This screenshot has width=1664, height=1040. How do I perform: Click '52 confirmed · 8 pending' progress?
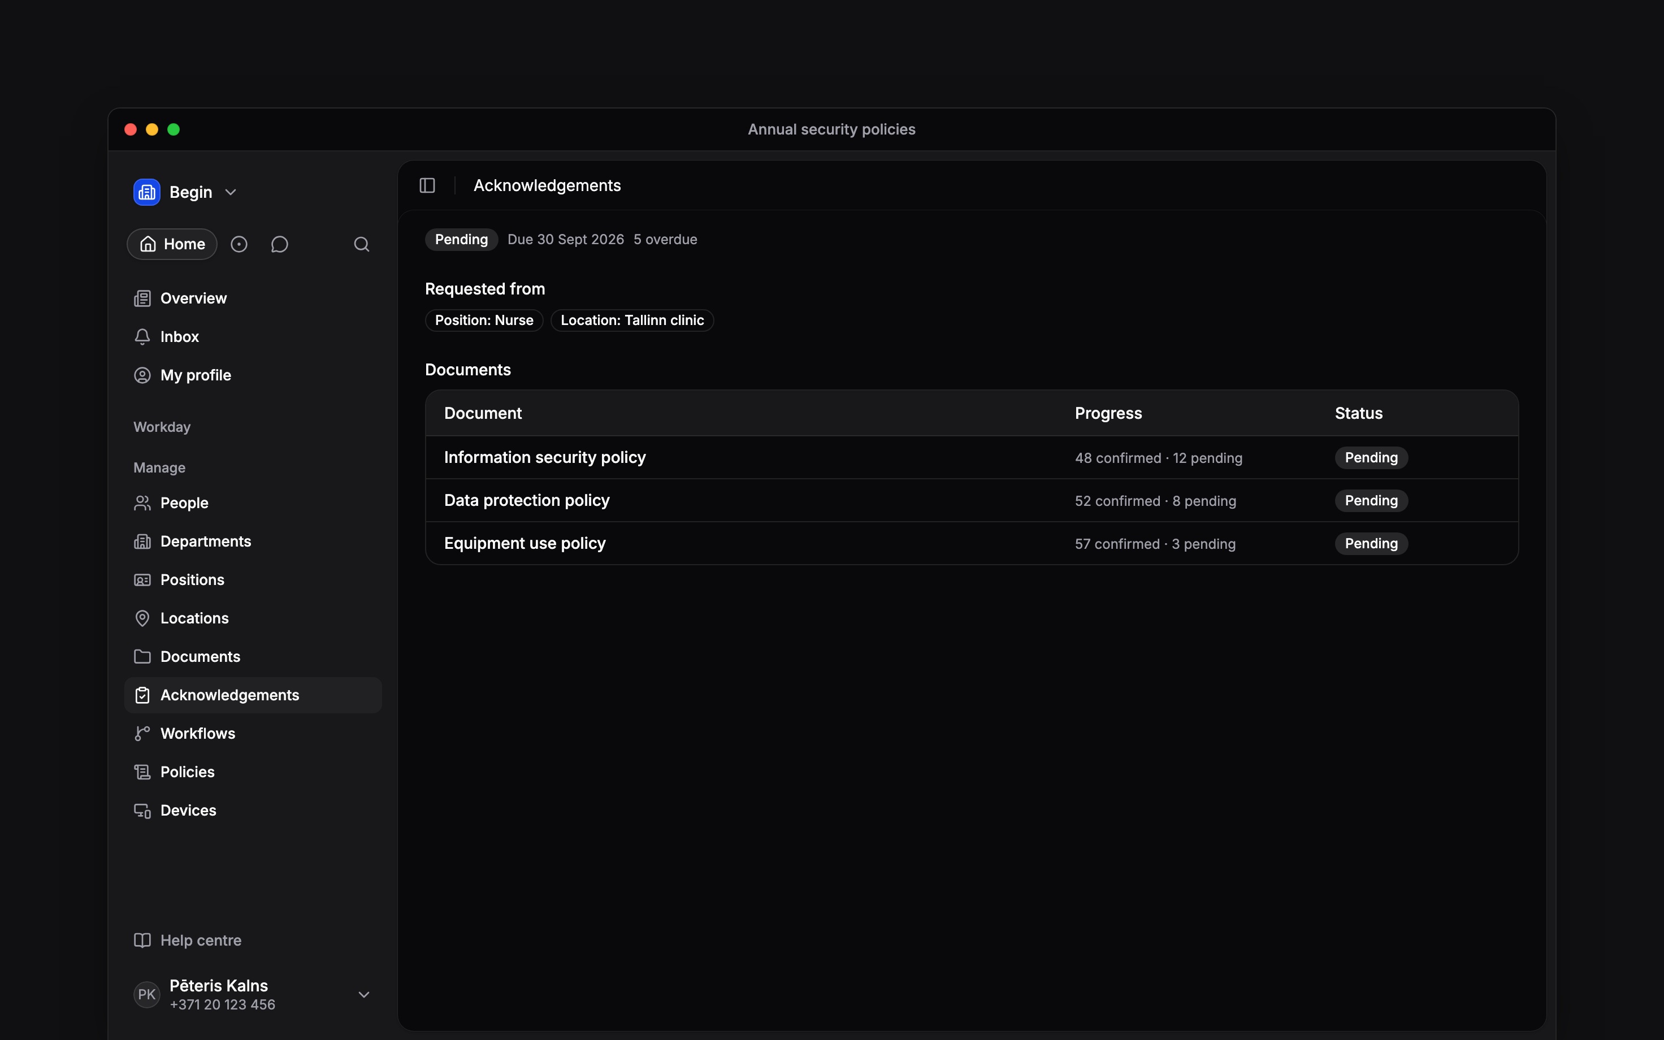pos(1155,501)
